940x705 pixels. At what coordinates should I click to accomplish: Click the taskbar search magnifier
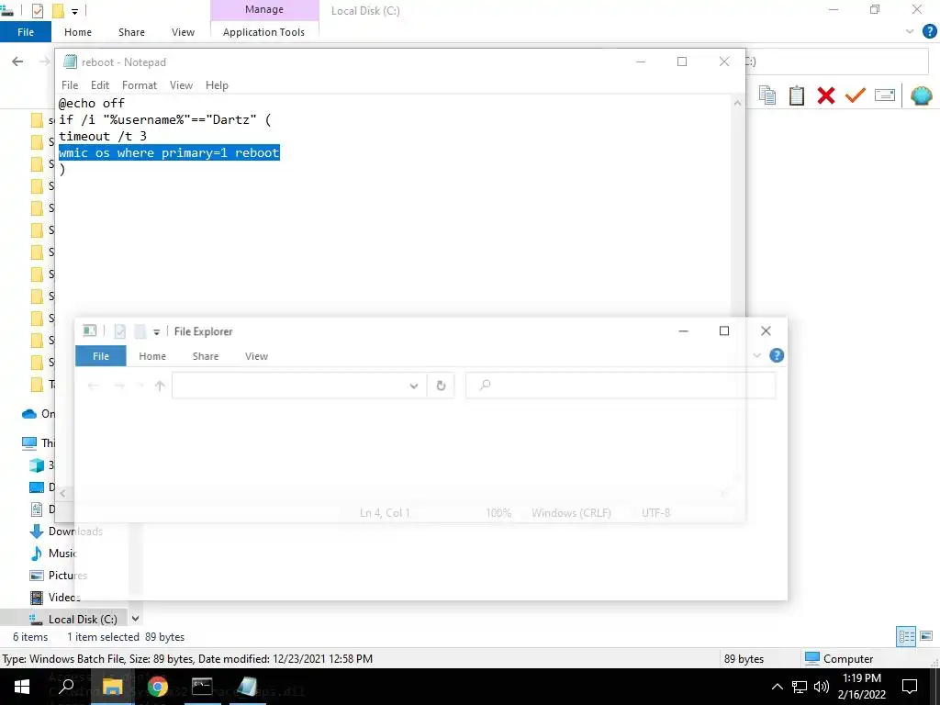pyautogui.click(x=66, y=687)
